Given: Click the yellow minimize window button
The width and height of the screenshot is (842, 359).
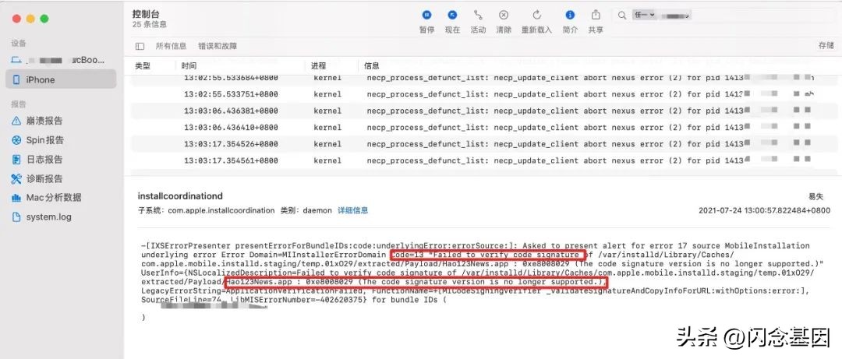Looking at the screenshot, I should click(x=30, y=19).
